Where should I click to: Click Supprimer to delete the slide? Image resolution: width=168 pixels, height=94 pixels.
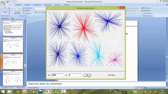(x=27, y=13)
